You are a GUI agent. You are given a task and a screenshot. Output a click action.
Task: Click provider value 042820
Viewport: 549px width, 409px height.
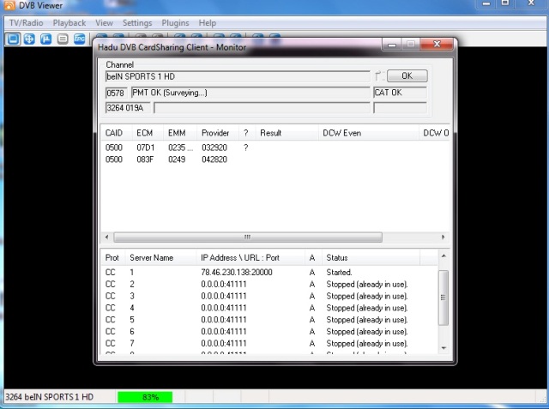point(214,159)
